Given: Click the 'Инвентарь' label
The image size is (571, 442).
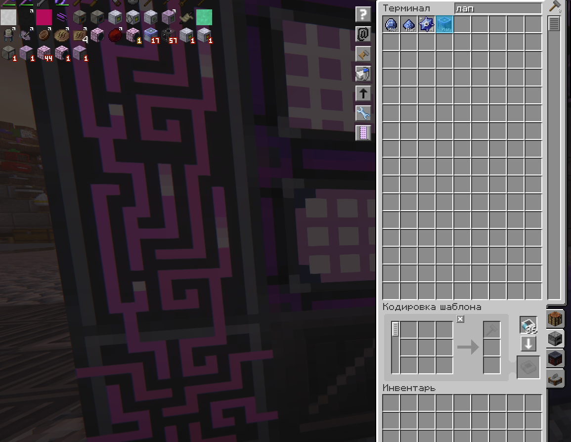Looking at the screenshot, I should point(409,388).
